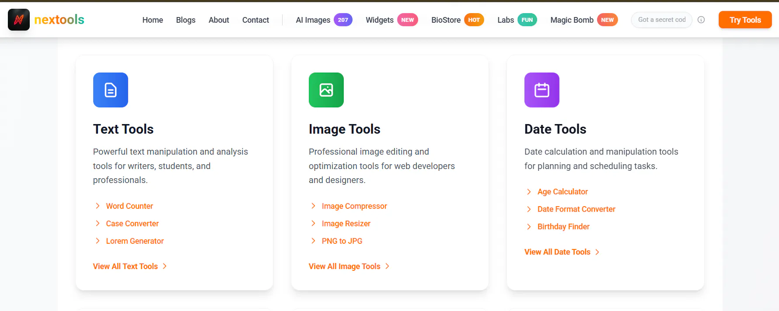This screenshot has height=311, width=779.
Task: Open the About page
Action: [x=219, y=20]
